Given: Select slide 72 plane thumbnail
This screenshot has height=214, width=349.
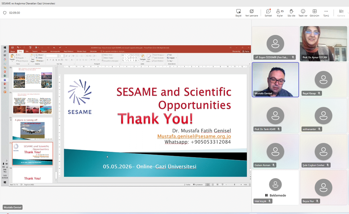Looking at the screenshot, I should point(32,129).
